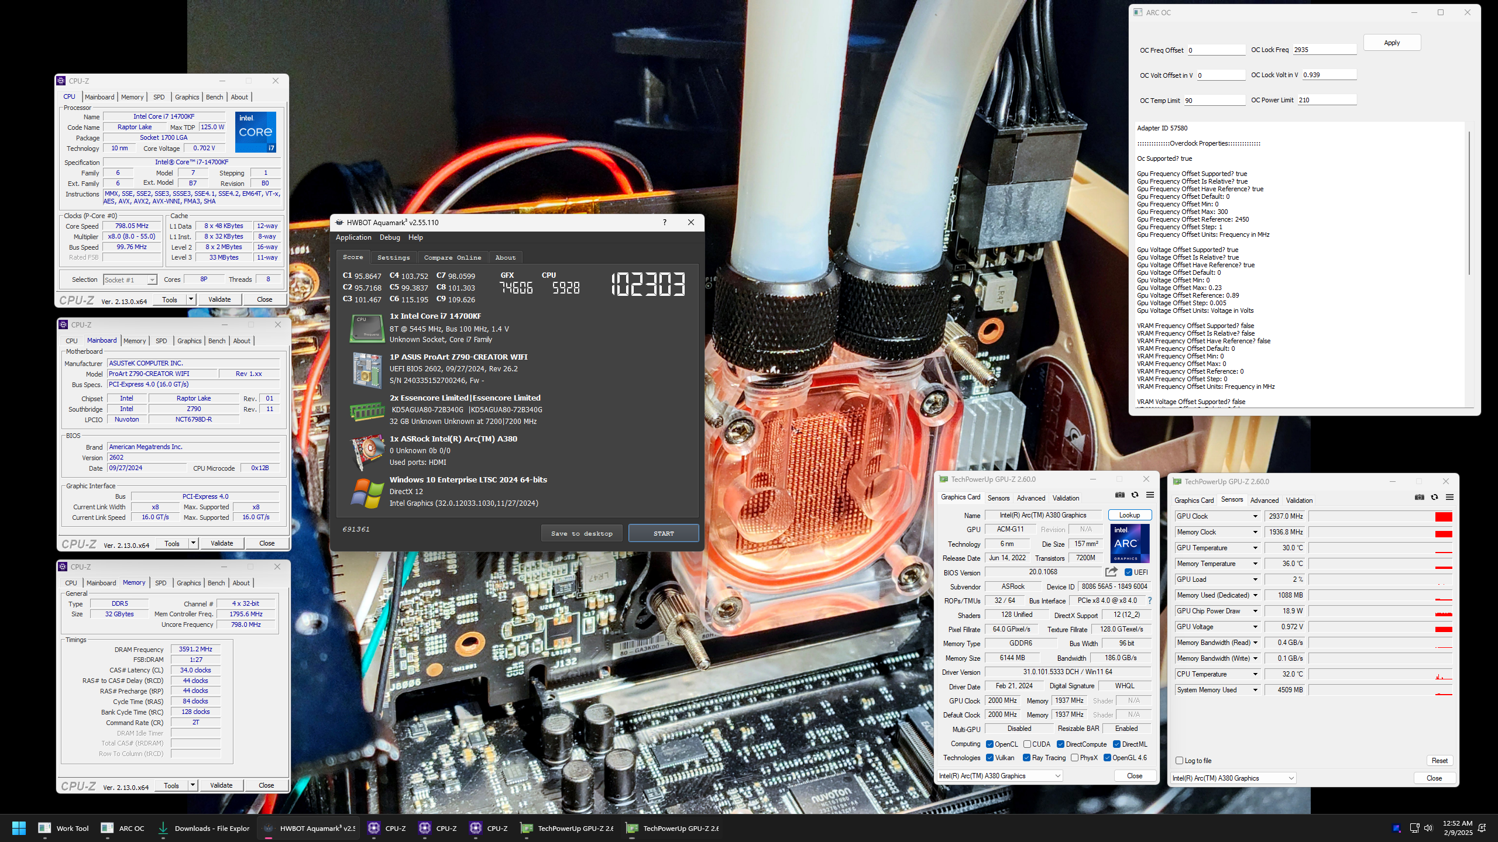Click Validate in CPU-Z Memory window
This screenshot has width=1498, height=842.
(x=221, y=785)
